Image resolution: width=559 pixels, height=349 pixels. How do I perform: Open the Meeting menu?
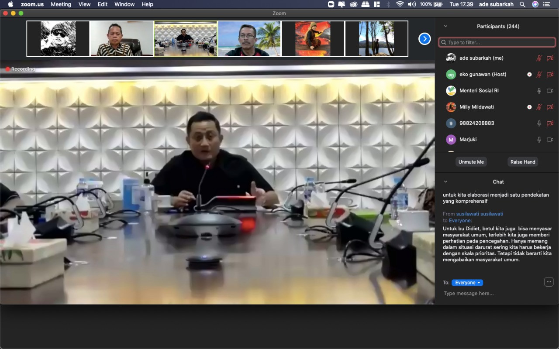point(61,4)
